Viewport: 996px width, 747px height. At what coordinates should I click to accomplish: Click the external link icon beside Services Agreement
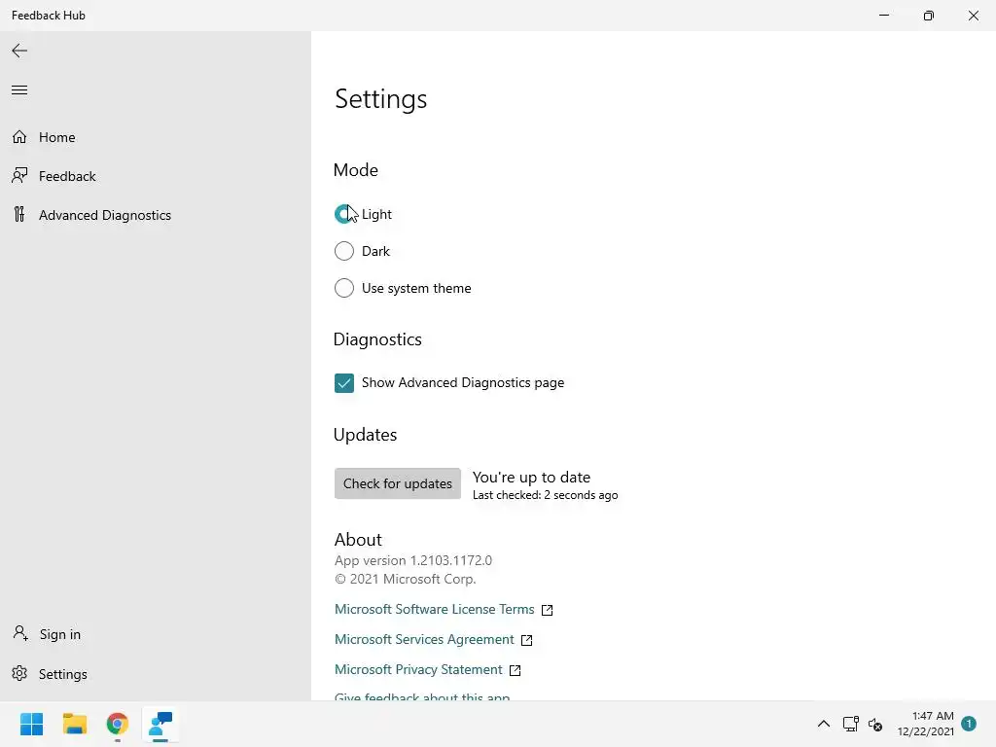tap(526, 640)
